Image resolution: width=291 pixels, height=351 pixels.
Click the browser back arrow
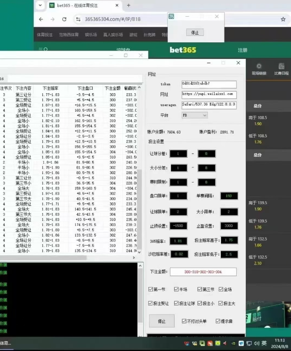click(41, 19)
